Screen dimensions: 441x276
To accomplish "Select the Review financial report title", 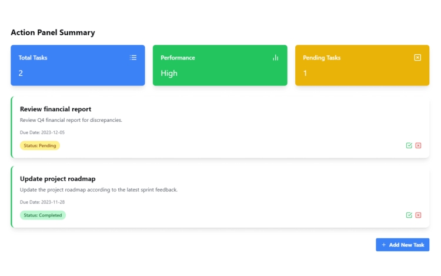I will pyautogui.click(x=55, y=109).
